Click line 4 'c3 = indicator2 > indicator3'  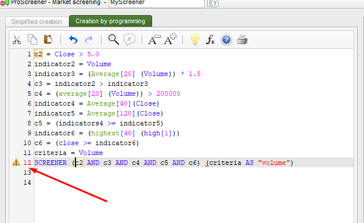91,84
